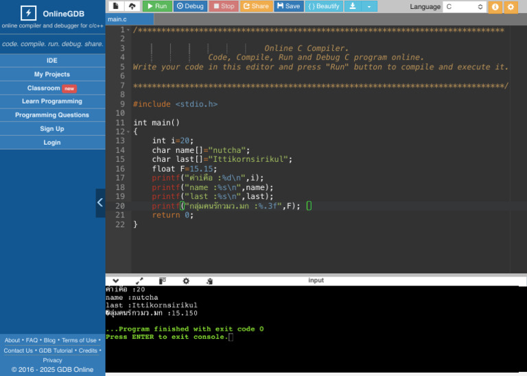Click the char name[] declaration line
Image resolution: width=527 pixels, height=376 pixels.
200,150
